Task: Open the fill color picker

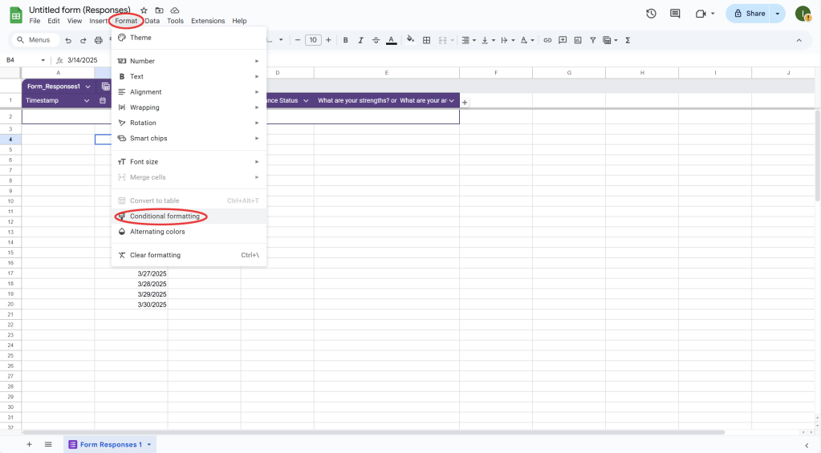Action: pos(410,40)
